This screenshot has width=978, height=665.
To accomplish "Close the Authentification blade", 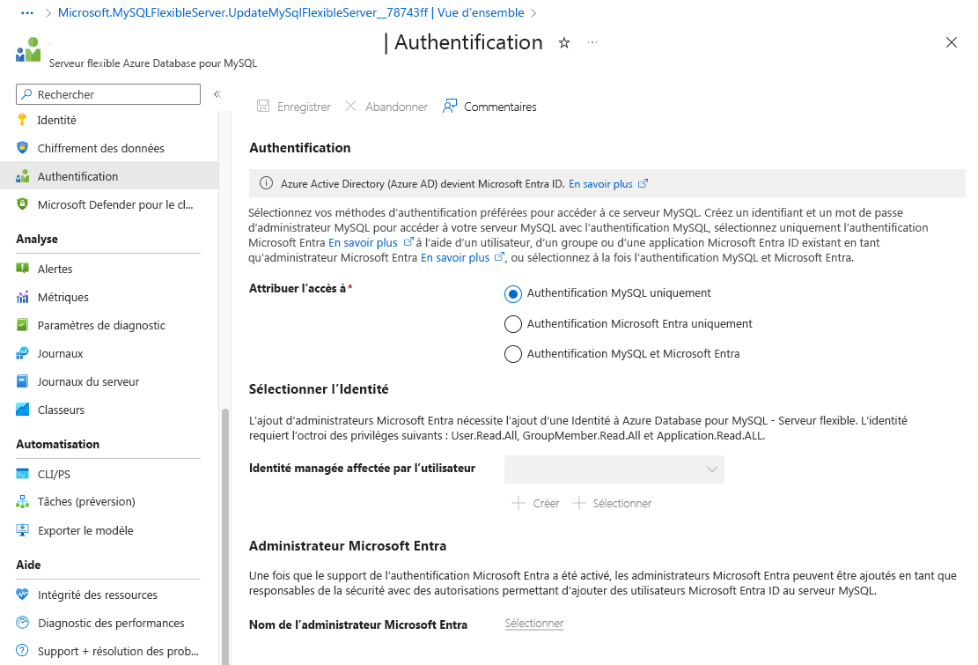I will 952,42.
